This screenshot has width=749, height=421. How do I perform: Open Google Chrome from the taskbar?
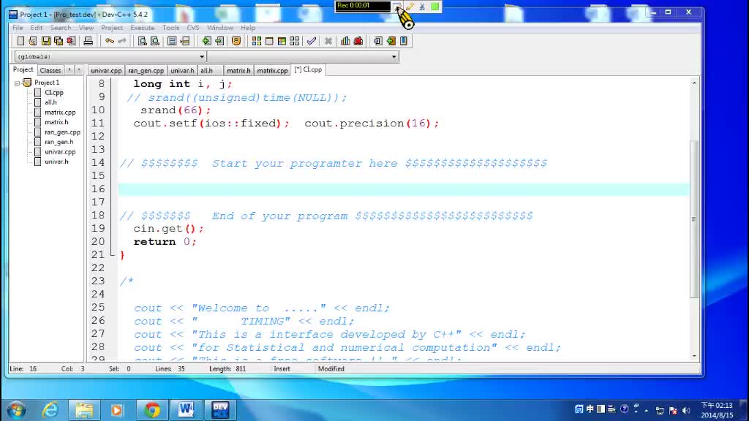click(152, 410)
